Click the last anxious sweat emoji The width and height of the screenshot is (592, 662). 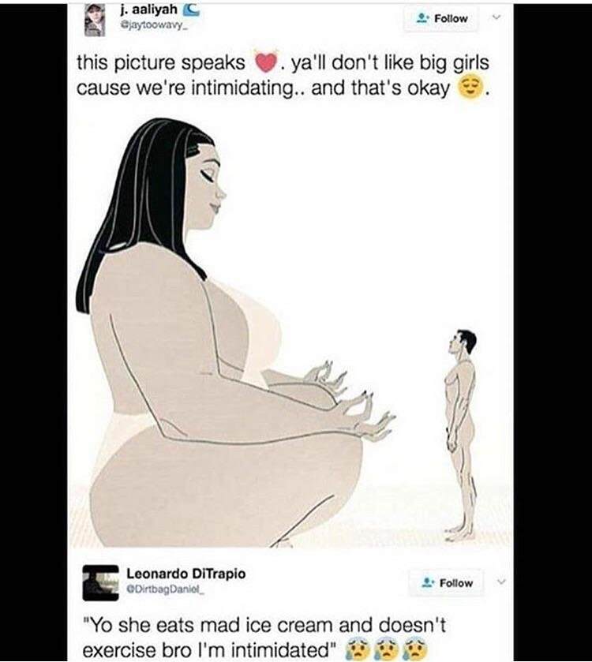[x=415, y=649]
